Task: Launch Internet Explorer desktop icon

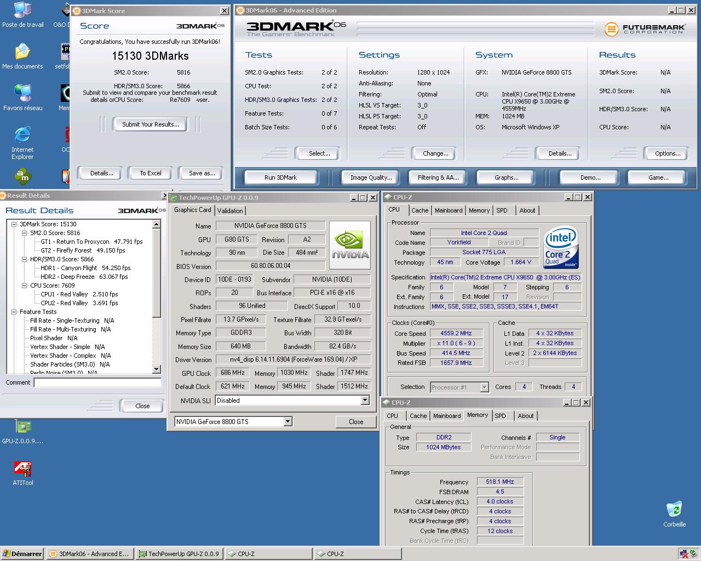Action: 22,143
